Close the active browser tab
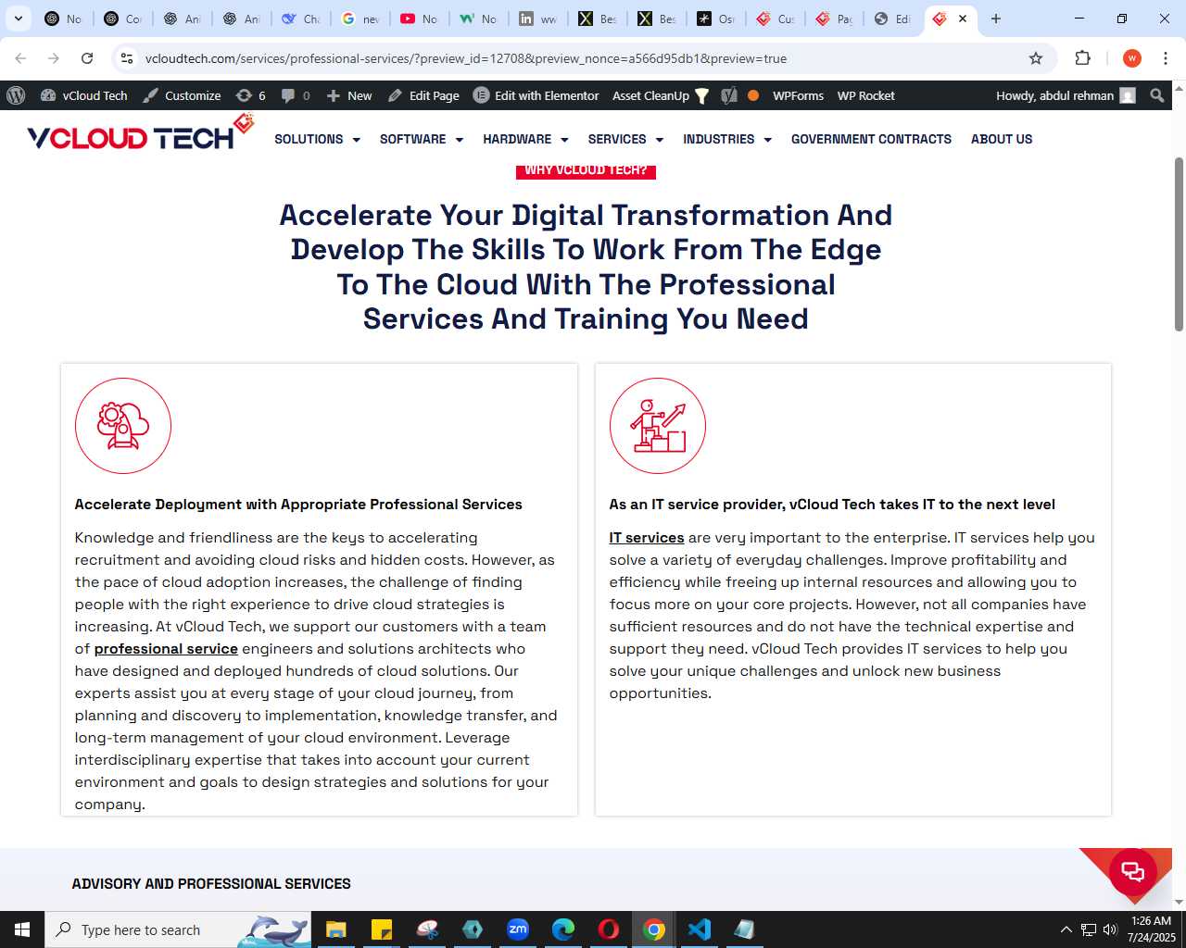 [963, 19]
